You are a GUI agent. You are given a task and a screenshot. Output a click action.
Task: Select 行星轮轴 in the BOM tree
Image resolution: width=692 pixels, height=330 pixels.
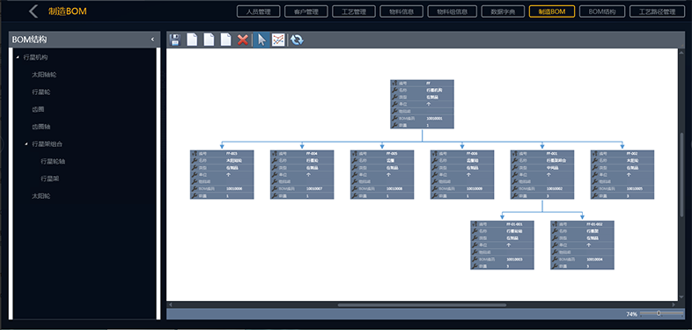(53, 161)
